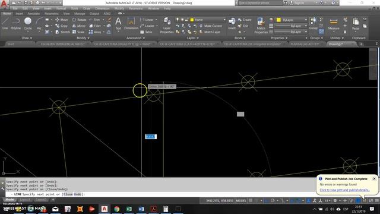Activate the Mirror command
The width and height of the screenshot is (380, 214).
click(79, 26)
